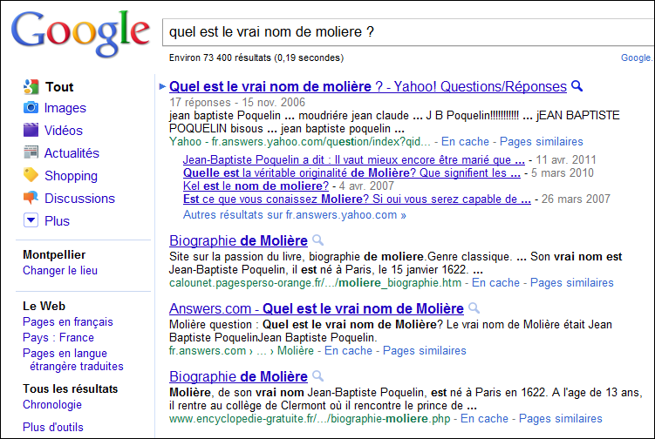The height and width of the screenshot is (439, 655).
Task: Click Changer le lieu link
Action: point(60,271)
